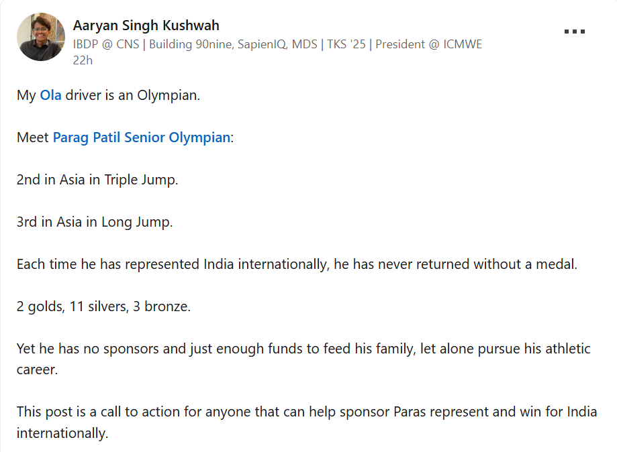Click the word 'career.' in the post
The height and width of the screenshot is (452, 617).
click(x=37, y=370)
